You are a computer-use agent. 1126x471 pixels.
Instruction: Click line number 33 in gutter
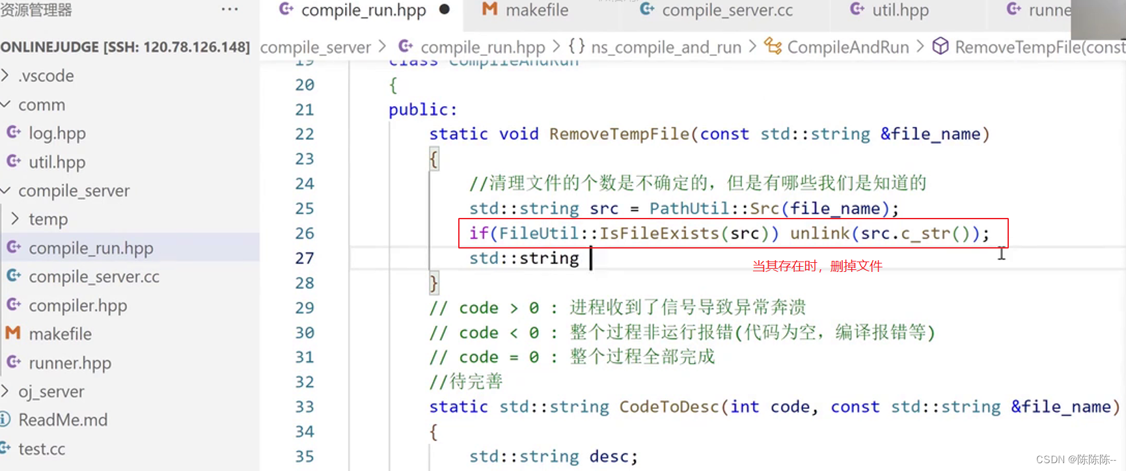305,407
